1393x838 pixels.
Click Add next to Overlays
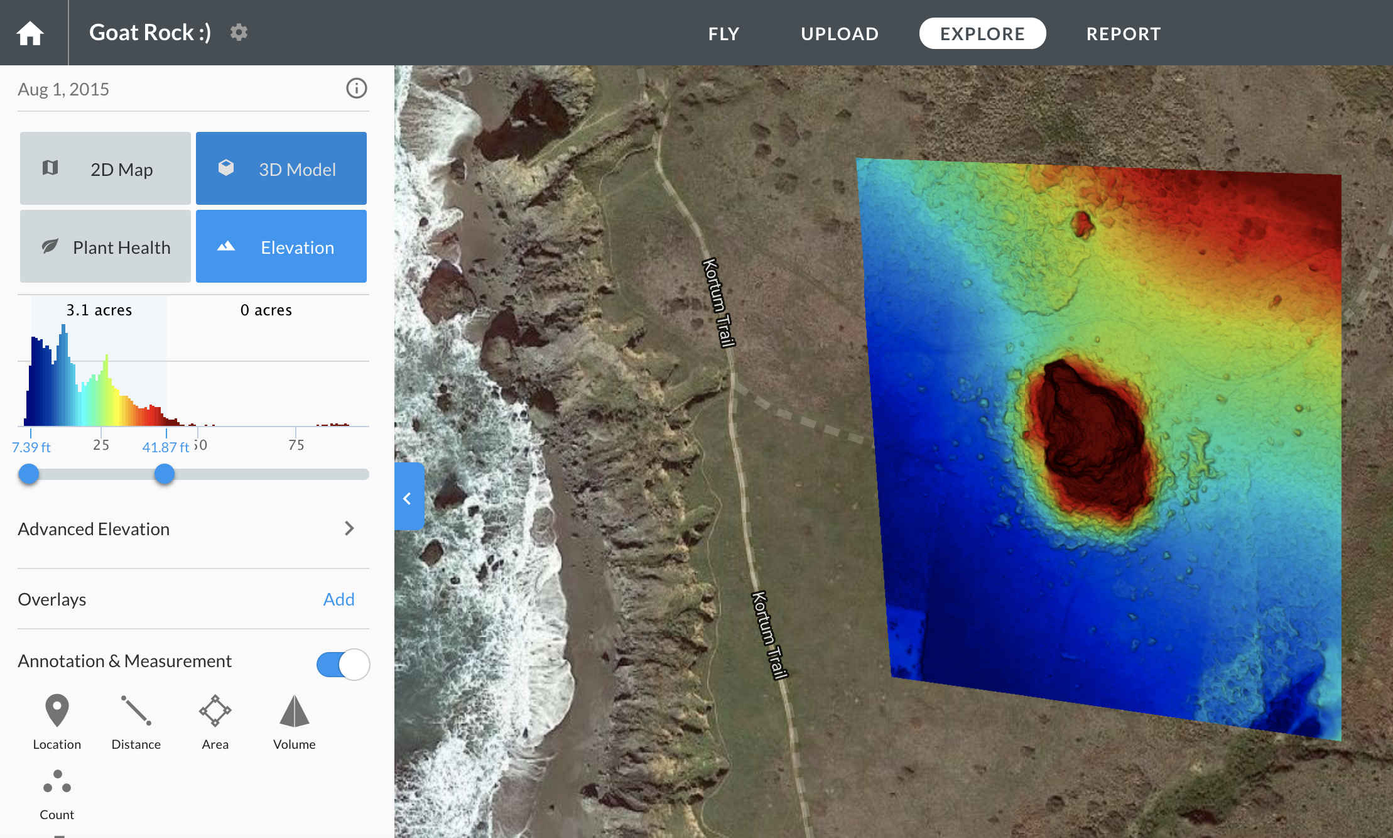tap(339, 599)
